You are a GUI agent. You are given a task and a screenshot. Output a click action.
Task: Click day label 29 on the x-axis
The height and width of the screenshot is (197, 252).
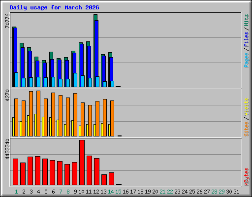221,192
